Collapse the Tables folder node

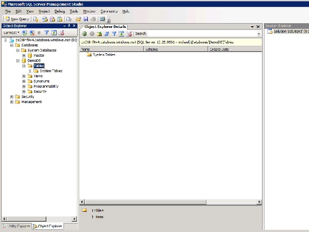click(24, 66)
